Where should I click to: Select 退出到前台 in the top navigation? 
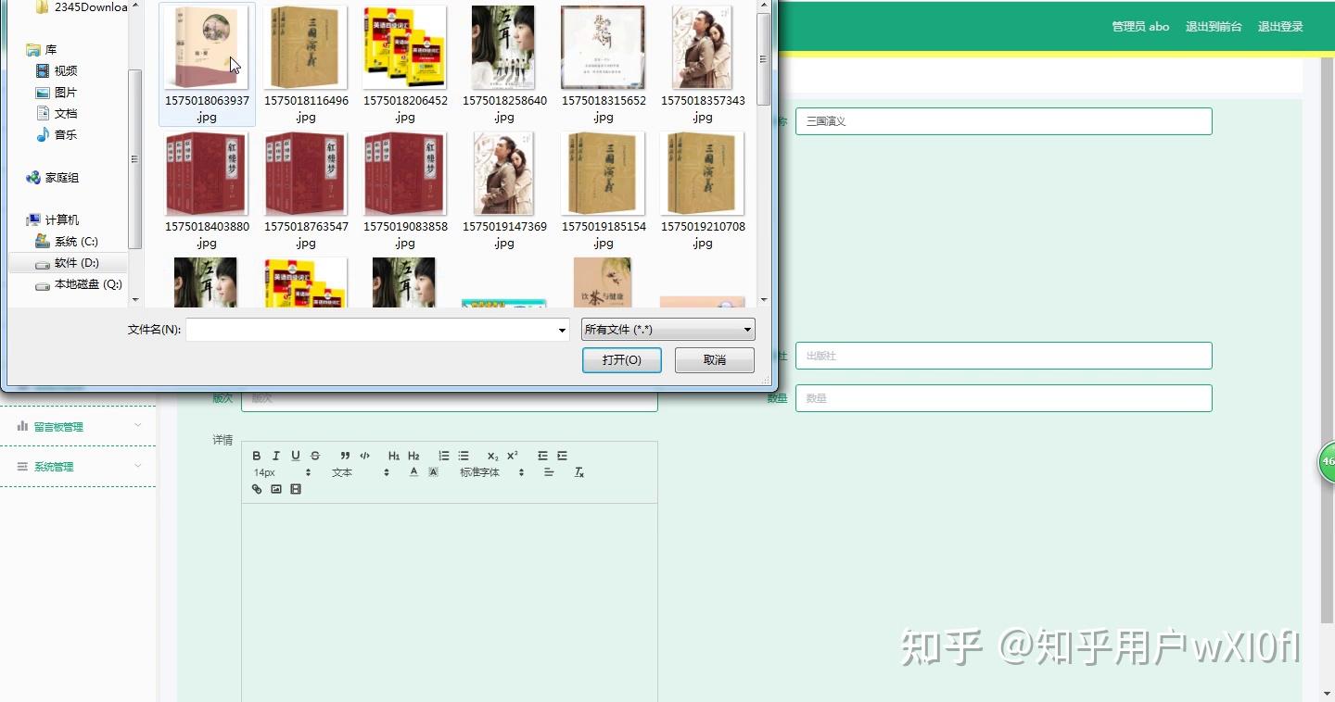pyautogui.click(x=1214, y=27)
